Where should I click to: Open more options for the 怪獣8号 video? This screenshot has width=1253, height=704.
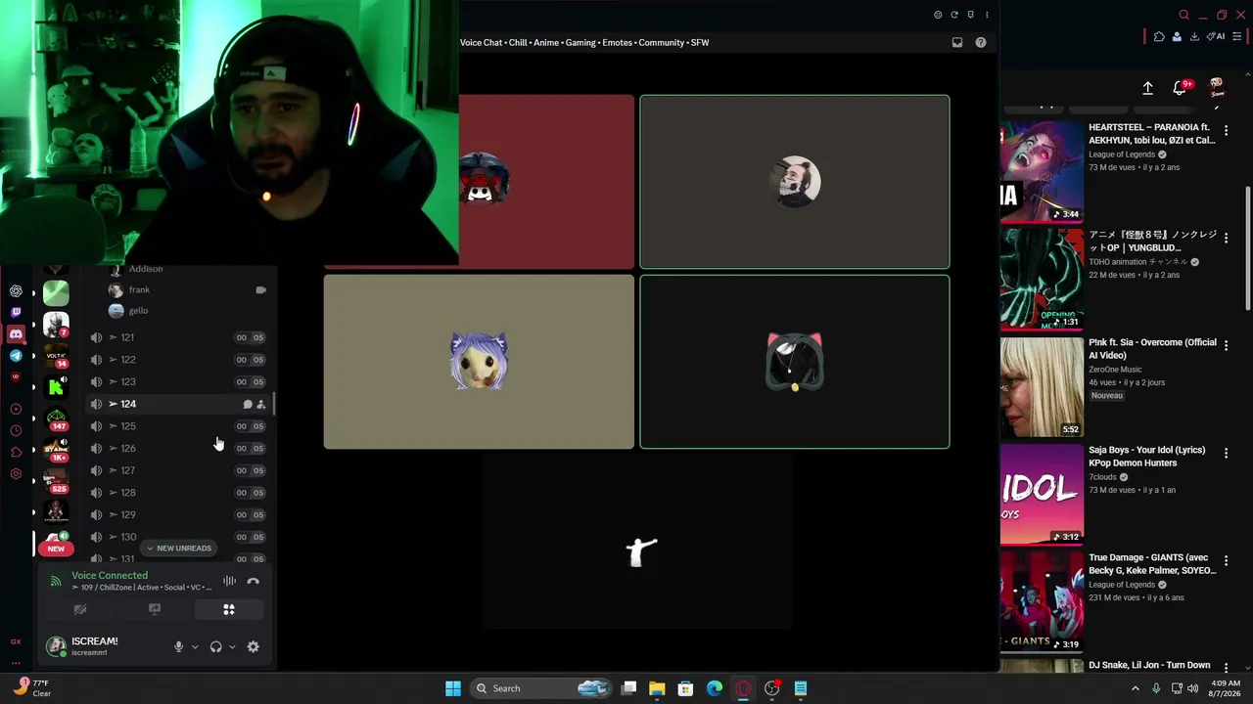[x=1226, y=238]
